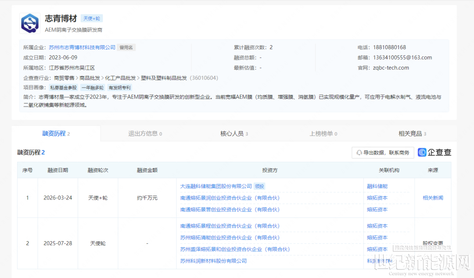Click the 曾用名 tag

point(126,47)
